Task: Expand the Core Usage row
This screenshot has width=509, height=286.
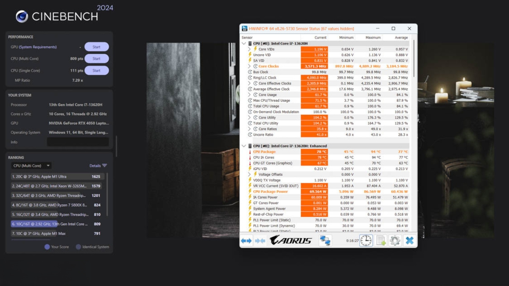Action: point(249,95)
